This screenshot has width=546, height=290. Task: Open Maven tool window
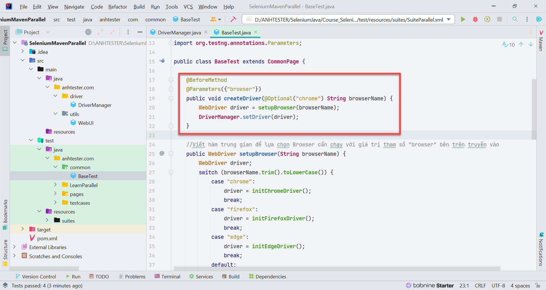point(541,41)
